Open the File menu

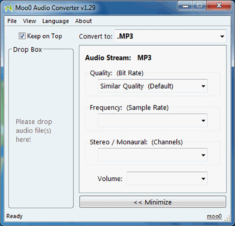pos(12,21)
